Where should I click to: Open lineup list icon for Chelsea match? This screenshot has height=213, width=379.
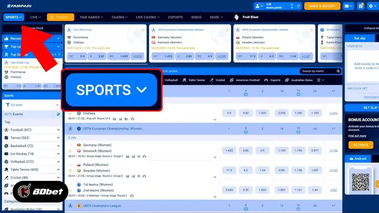pos(126,119)
